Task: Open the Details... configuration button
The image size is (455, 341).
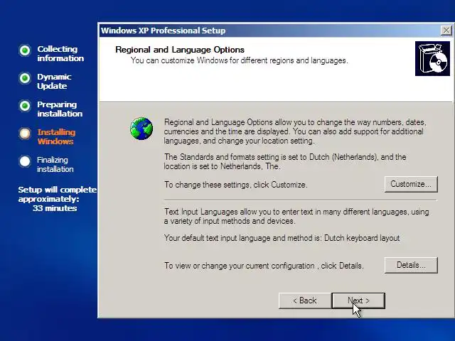Action: (411, 265)
